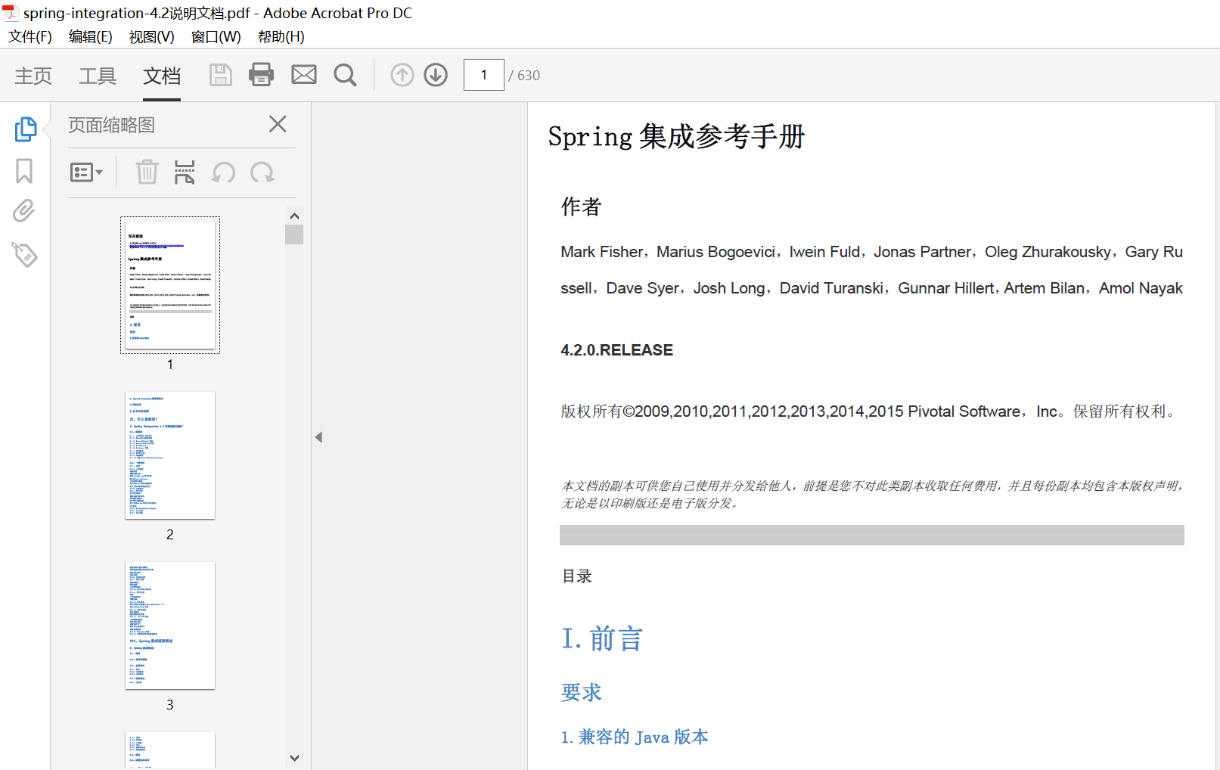Click the '作者' heading
Viewport: 1220px width, 770px height.
(581, 206)
